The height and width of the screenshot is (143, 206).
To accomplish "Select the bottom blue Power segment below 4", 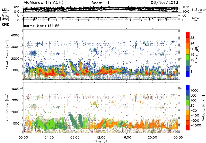I will 188,74.
